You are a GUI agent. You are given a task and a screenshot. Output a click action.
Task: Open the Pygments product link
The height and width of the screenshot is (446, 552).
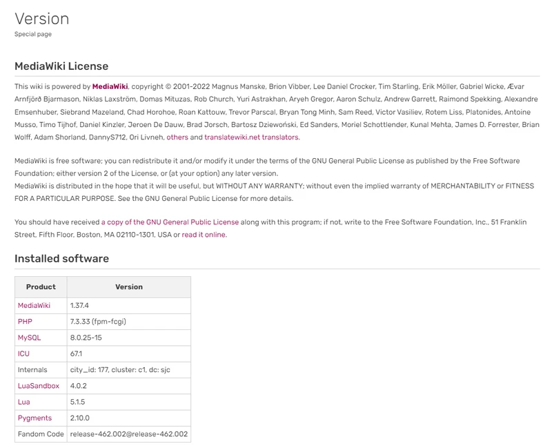click(x=34, y=418)
